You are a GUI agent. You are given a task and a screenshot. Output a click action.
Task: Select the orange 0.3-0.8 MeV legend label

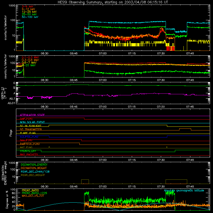[x=30, y=60]
